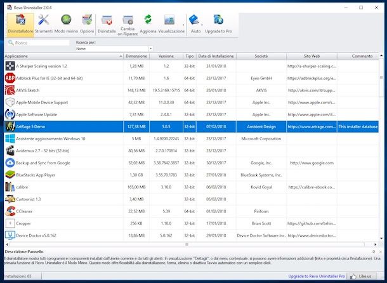Screen dimensions: 387x283
Task: Expand the Aiuto dropdown arrow
Action: 202,25
